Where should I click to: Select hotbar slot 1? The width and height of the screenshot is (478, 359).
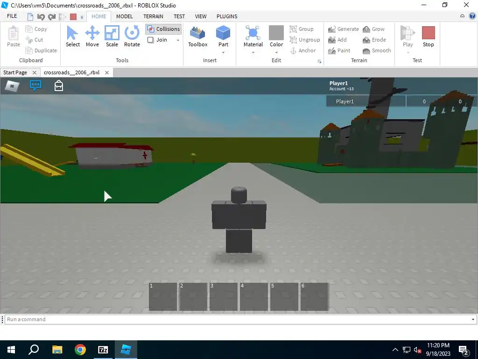point(163,297)
